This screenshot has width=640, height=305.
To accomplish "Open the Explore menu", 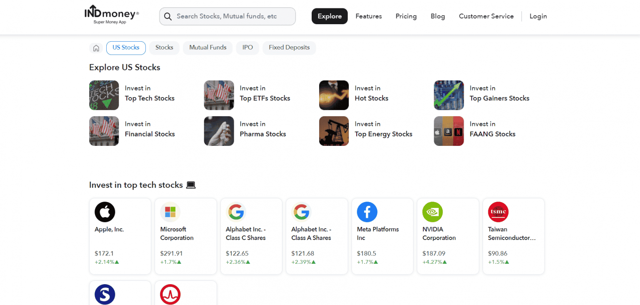I will 330,16.
